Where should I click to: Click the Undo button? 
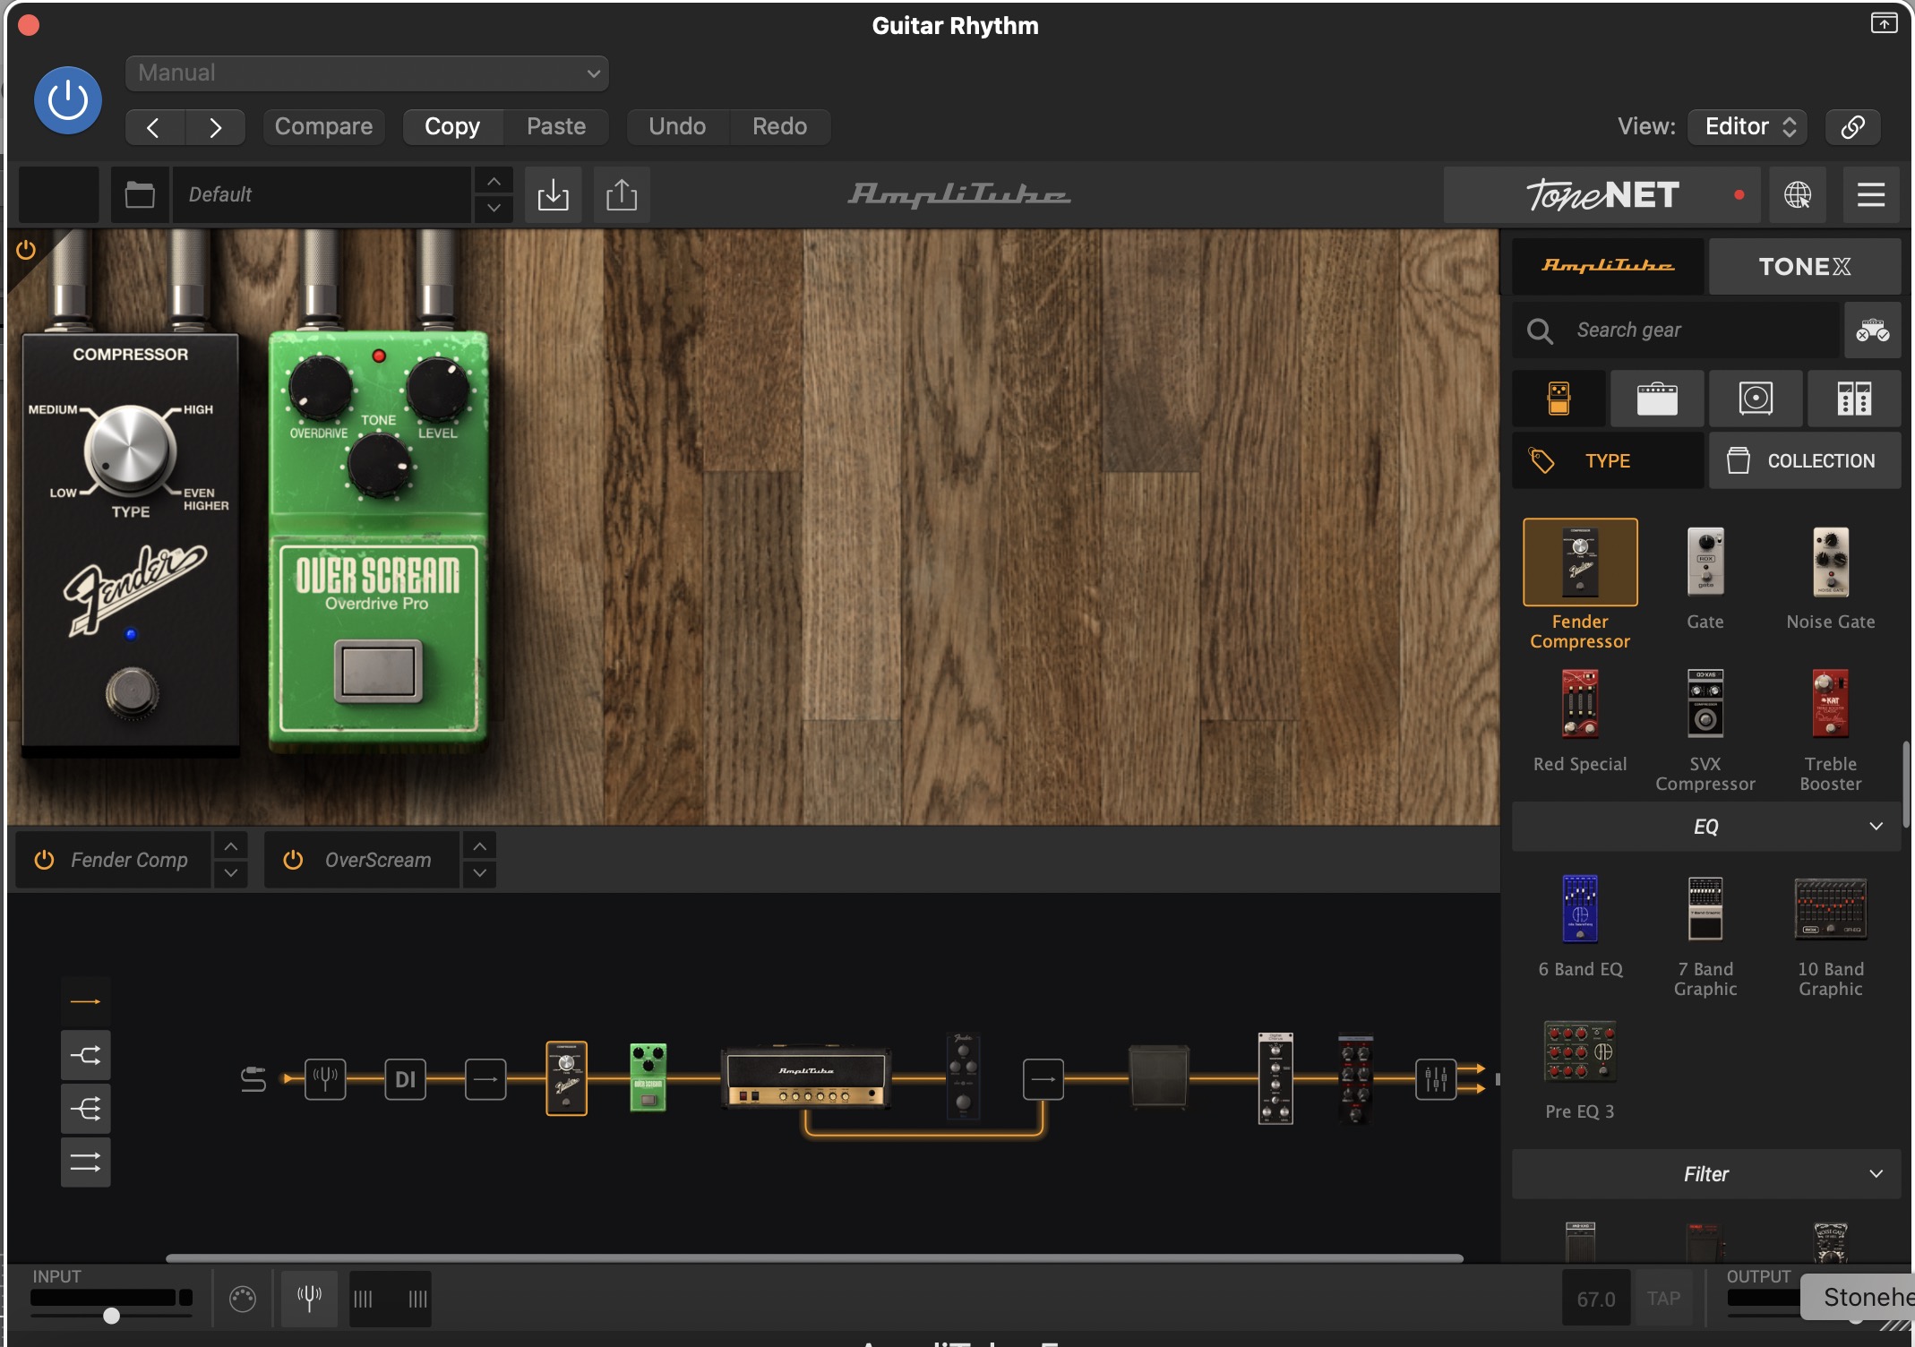click(x=677, y=126)
